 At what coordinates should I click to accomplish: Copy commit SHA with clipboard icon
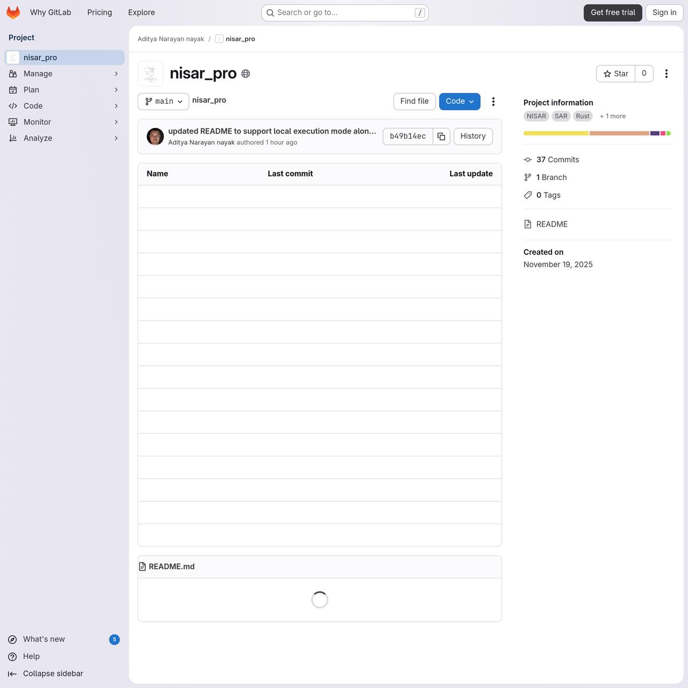[441, 136]
